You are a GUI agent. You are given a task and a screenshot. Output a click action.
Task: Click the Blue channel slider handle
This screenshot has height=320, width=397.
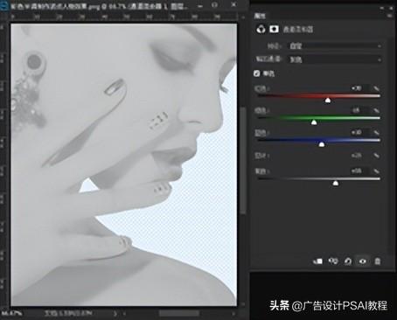tap(322, 144)
